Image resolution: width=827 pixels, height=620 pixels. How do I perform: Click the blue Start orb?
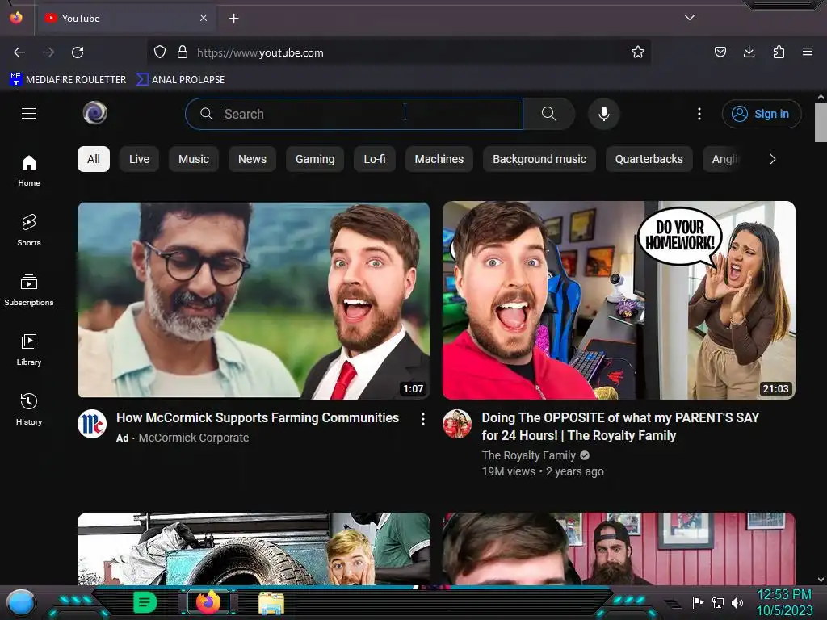[21, 603]
